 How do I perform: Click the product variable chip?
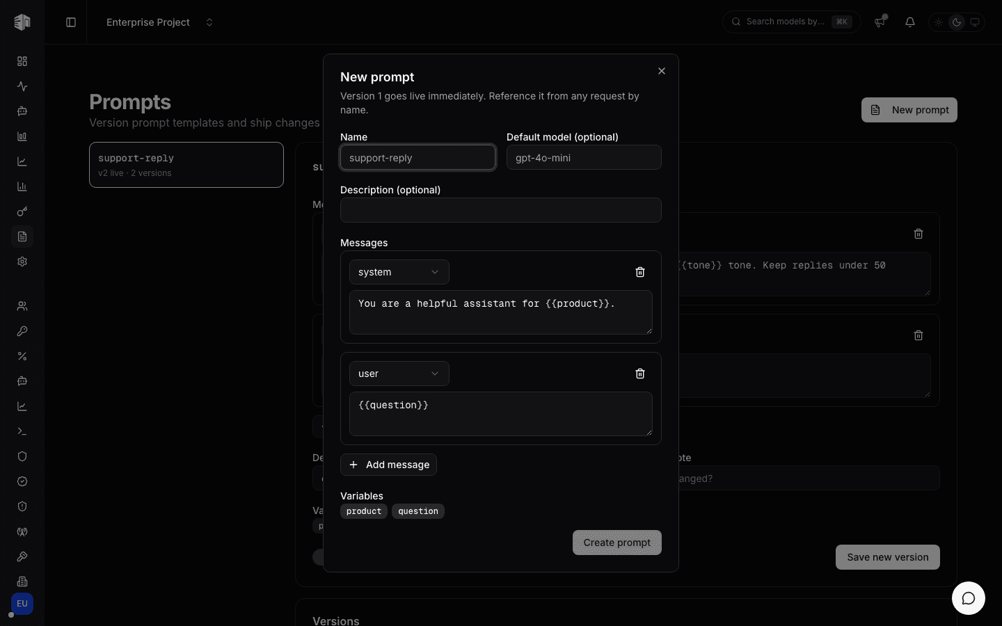pos(364,511)
